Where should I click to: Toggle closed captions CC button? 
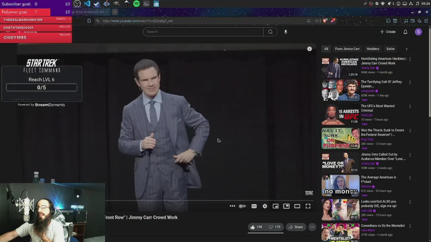[x=254, y=206]
